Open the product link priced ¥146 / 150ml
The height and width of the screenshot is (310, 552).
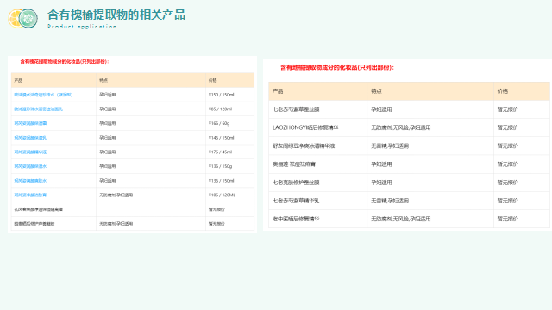(30, 138)
